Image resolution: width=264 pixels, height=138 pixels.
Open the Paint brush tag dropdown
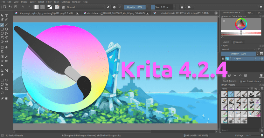[x=235, y=89]
